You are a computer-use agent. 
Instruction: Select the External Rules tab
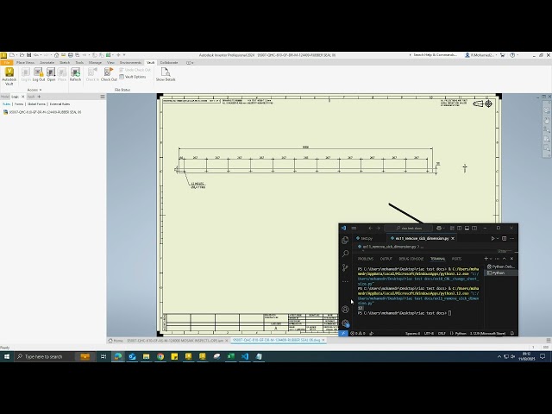[60, 104]
